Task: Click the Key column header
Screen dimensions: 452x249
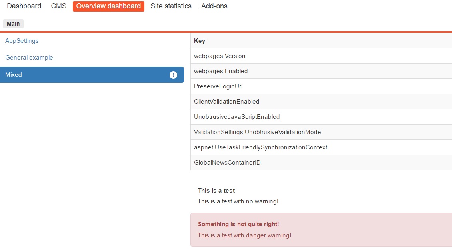Action: 200,41
